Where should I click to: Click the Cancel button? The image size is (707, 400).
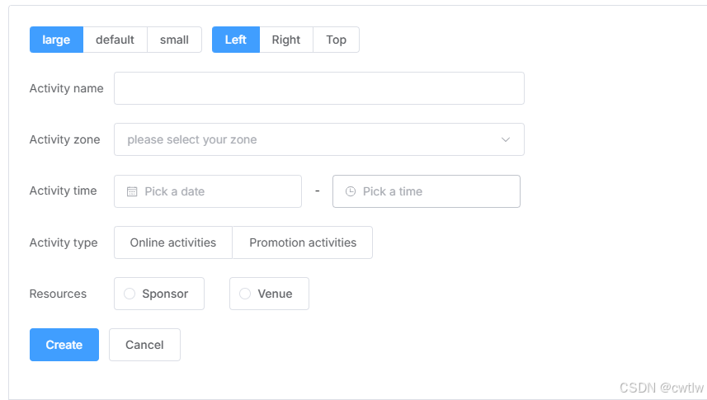tap(144, 345)
